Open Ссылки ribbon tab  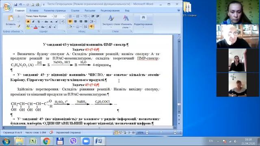coord(75,11)
